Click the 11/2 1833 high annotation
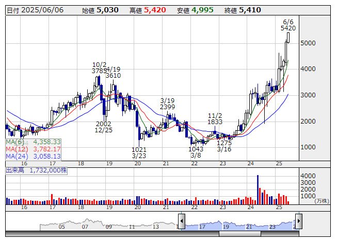 tap(215, 119)
